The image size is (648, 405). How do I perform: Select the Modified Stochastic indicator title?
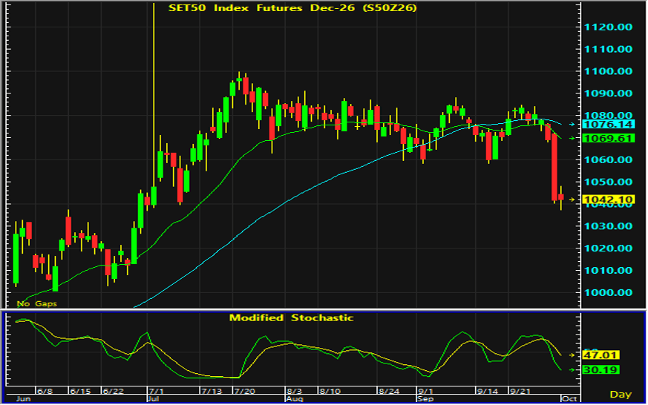click(292, 318)
